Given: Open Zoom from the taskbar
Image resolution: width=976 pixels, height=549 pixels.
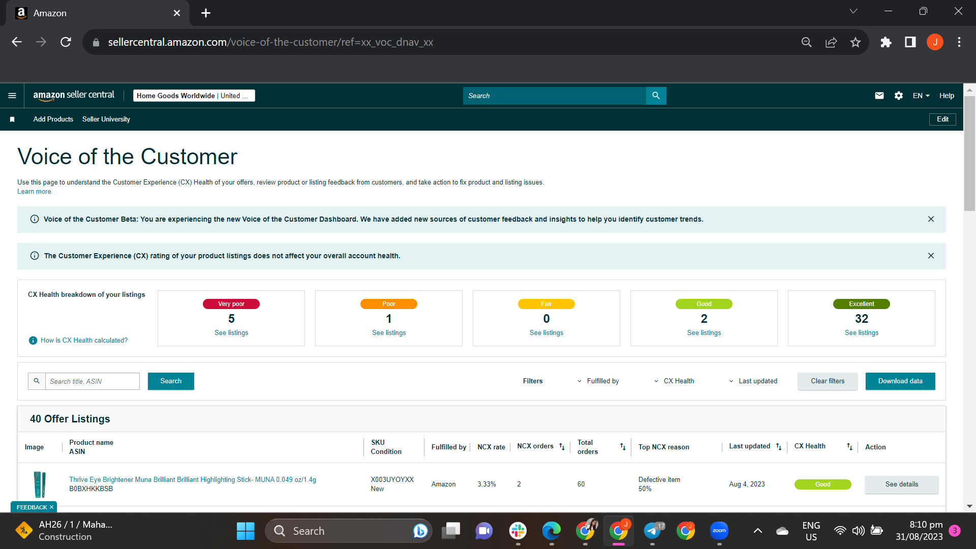Looking at the screenshot, I should [x=719, y=531].
